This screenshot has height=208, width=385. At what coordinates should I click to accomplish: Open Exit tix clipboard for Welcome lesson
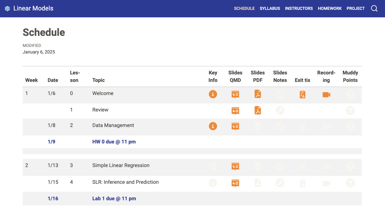(303, 94)
